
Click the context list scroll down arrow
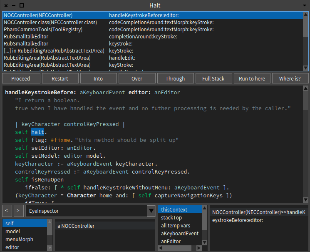[x=204, y=242]
